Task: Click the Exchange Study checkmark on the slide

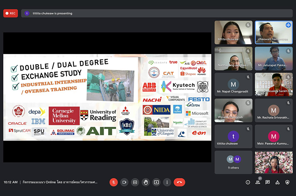Action: click(15, 77)
